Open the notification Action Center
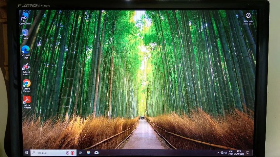 tap(248, 153)
